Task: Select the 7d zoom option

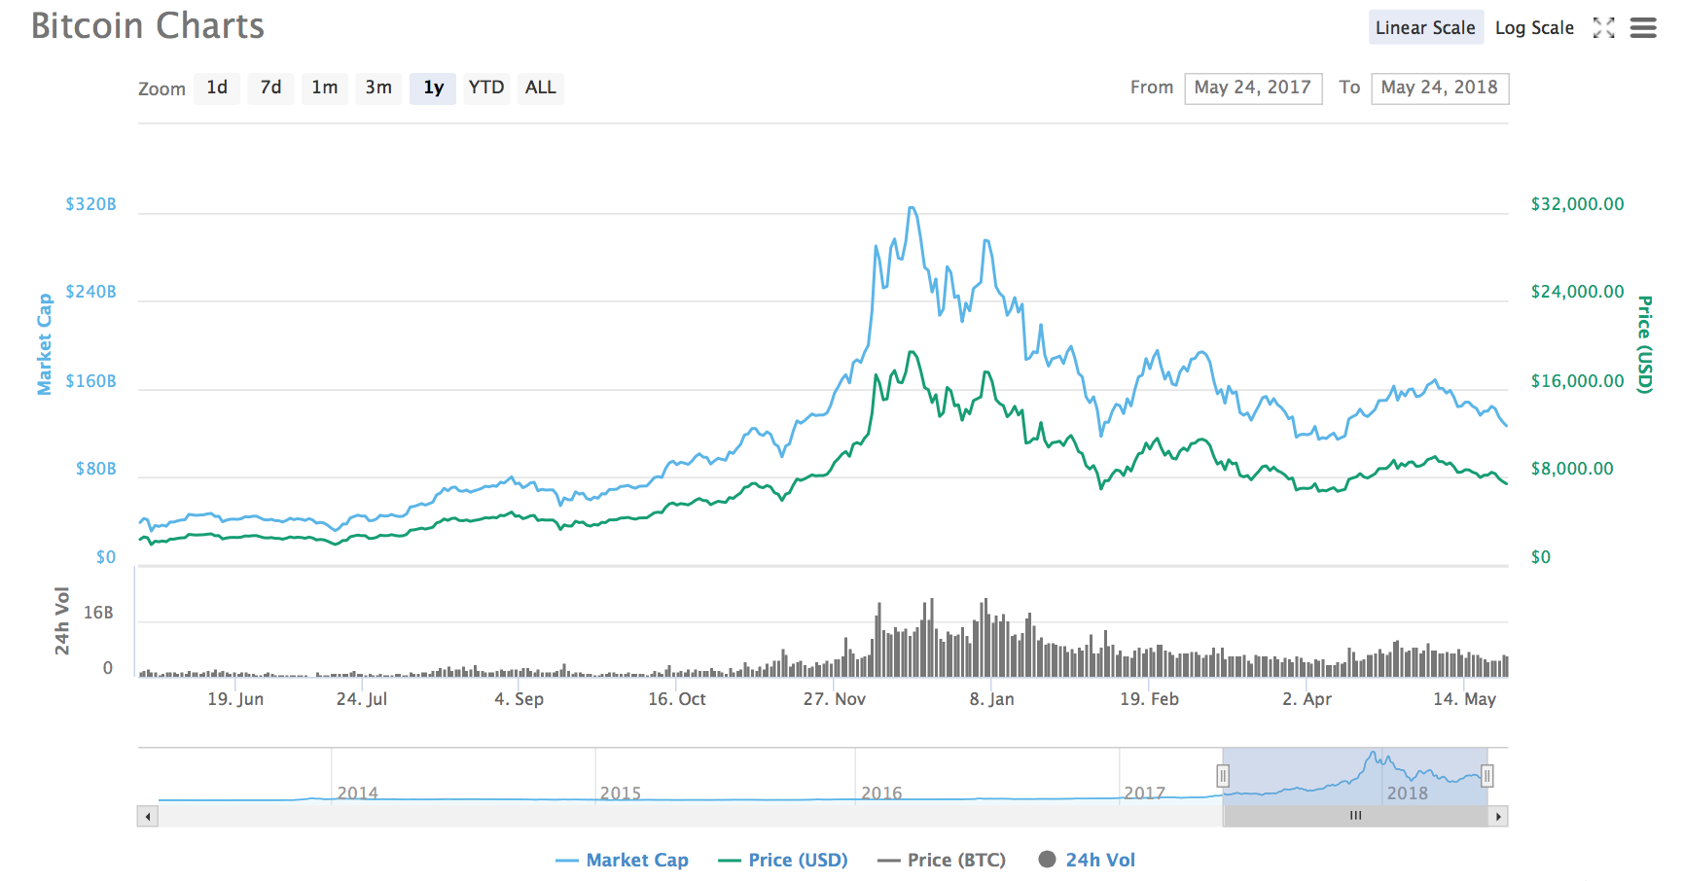Action: 270,88
